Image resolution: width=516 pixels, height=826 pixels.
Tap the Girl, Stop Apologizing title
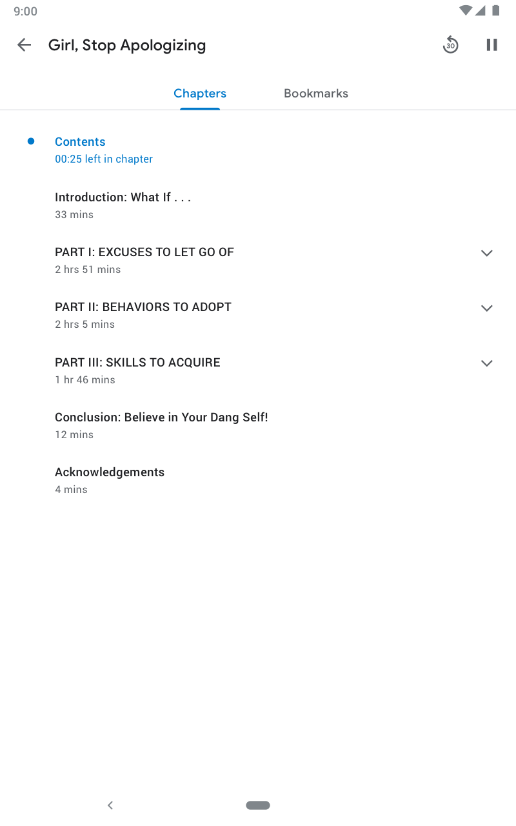pos(127,45)
